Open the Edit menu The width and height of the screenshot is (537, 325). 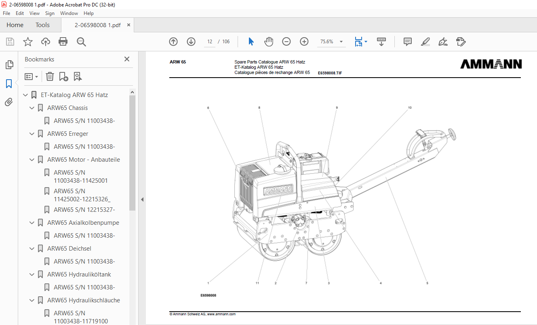(20, 13)
